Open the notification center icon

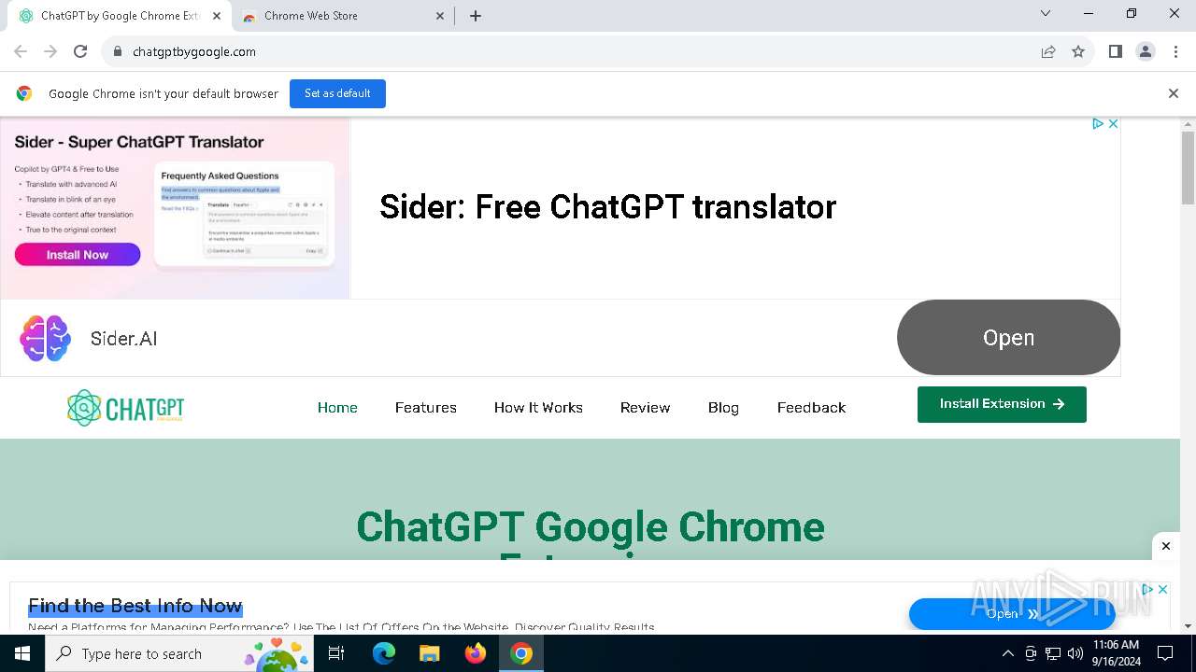1165,653
